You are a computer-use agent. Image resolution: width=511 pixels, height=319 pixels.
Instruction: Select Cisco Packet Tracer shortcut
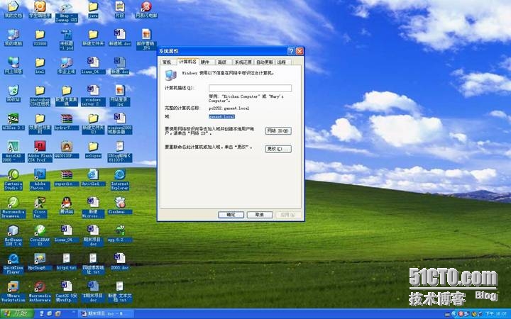(x=40, y=207)
